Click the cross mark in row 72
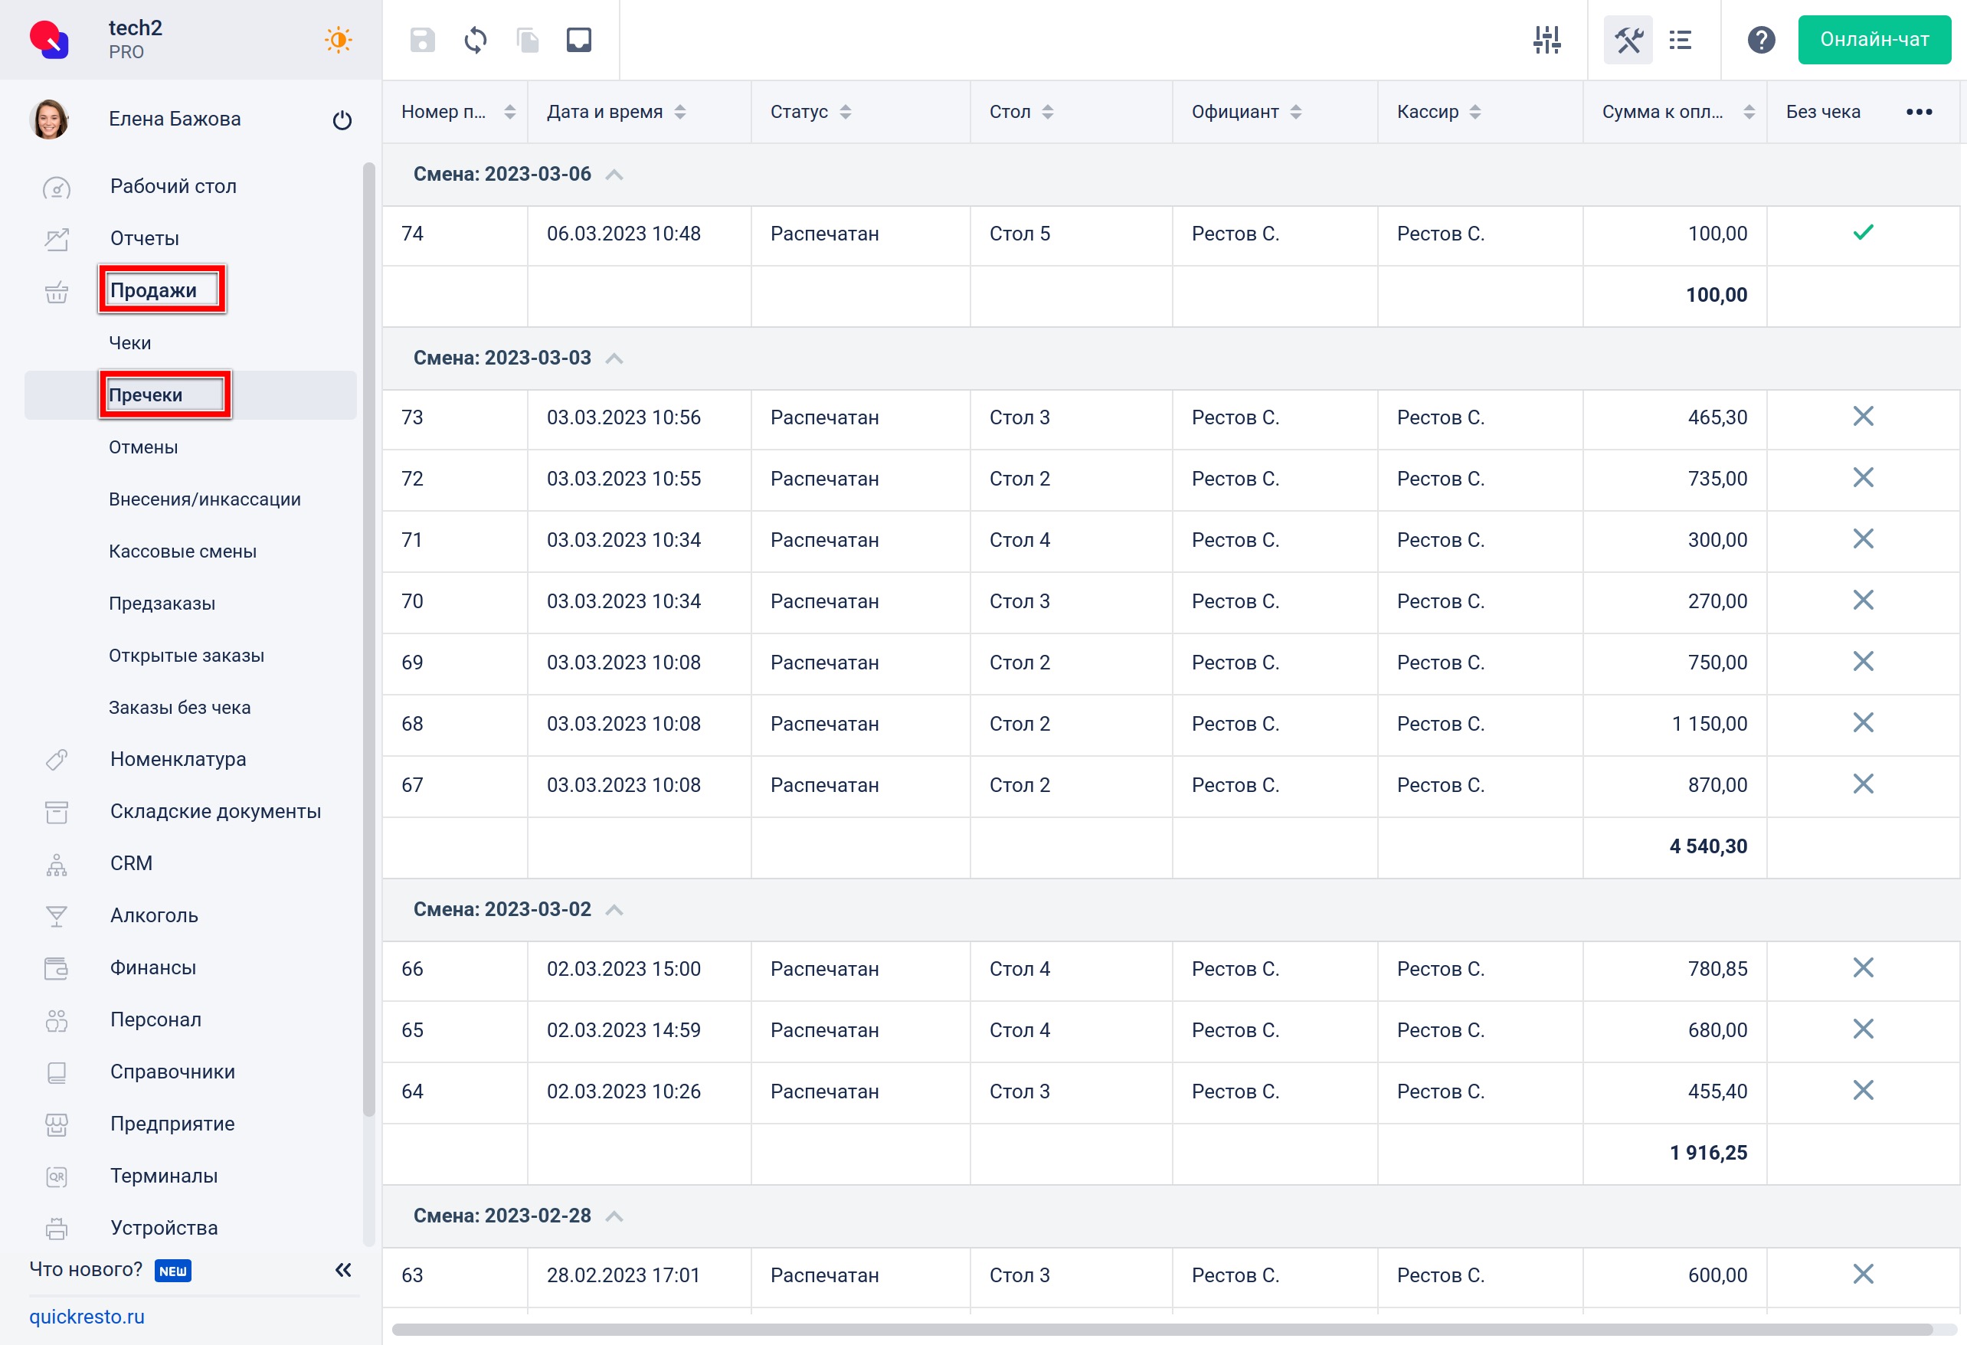 pyautogui.click(x=1864, y=477)
